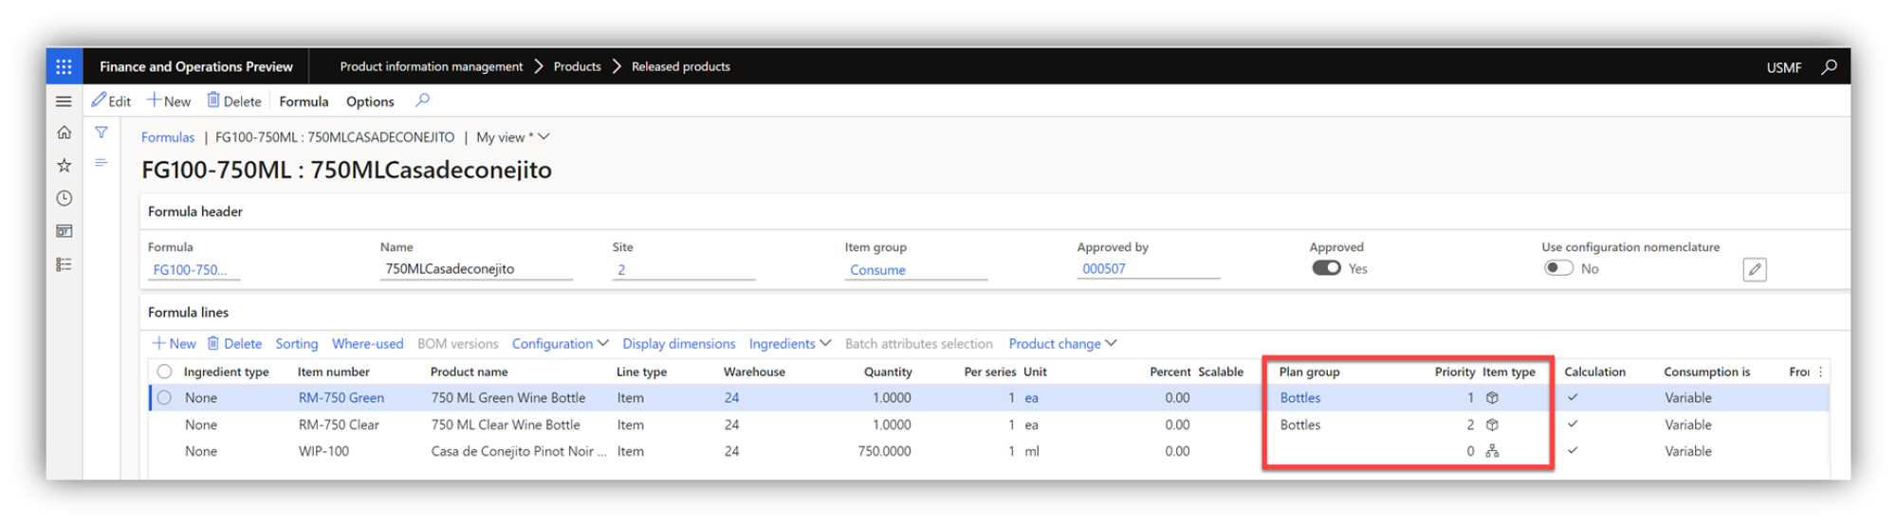Expand the Configuration menu
Image resolution: width=1897 pixels, height=526 pixels.
pos(560,344)
